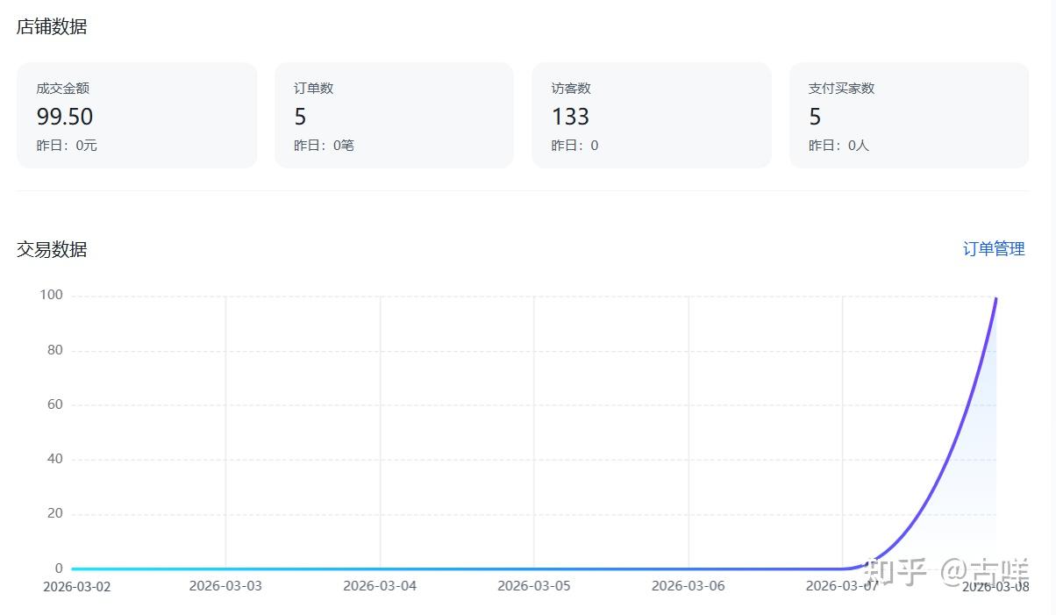
Task: Open the 访客数 stat card
Action: 651,115
